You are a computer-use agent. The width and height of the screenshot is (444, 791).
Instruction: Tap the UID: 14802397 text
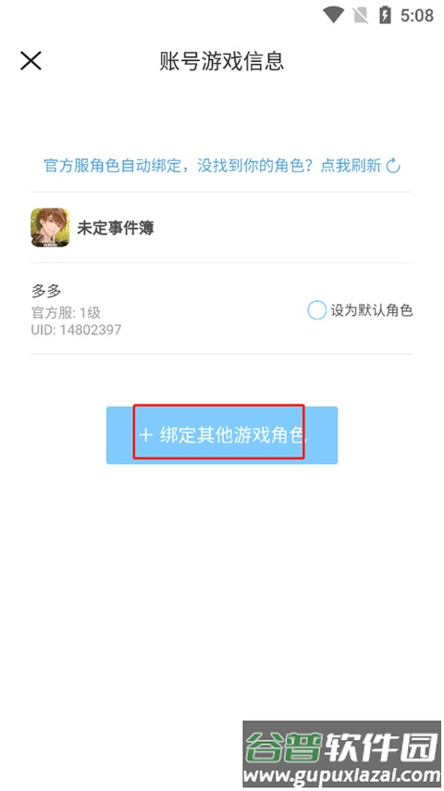coord(76,330)
